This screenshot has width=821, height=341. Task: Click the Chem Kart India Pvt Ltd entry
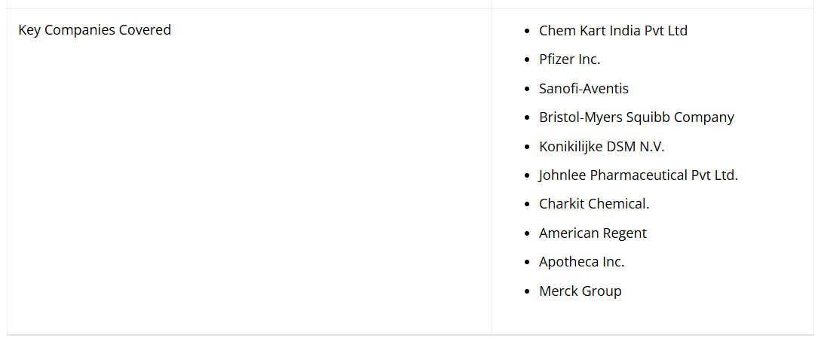point(613,31)
